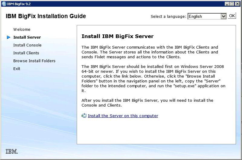Open the Welcome page
Screen dimensions: 242x160
(x=22, y=30)
